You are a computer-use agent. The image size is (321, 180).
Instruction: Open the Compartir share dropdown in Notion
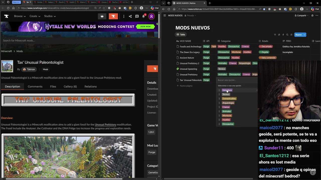[x=302, y=15]
